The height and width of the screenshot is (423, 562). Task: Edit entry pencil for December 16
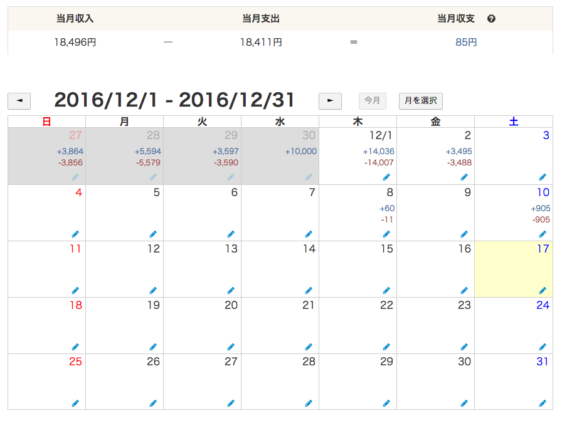point(464,291)
